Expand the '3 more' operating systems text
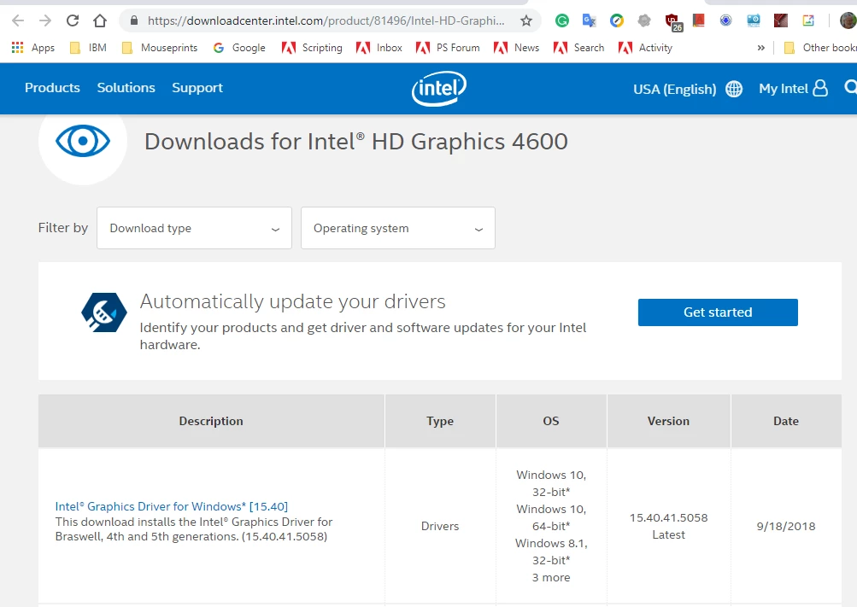The image size is (857, 607). click(551, 577)
